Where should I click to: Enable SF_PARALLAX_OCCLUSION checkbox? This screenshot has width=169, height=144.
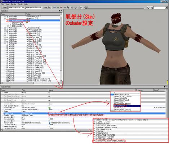(x=94, y=127)
